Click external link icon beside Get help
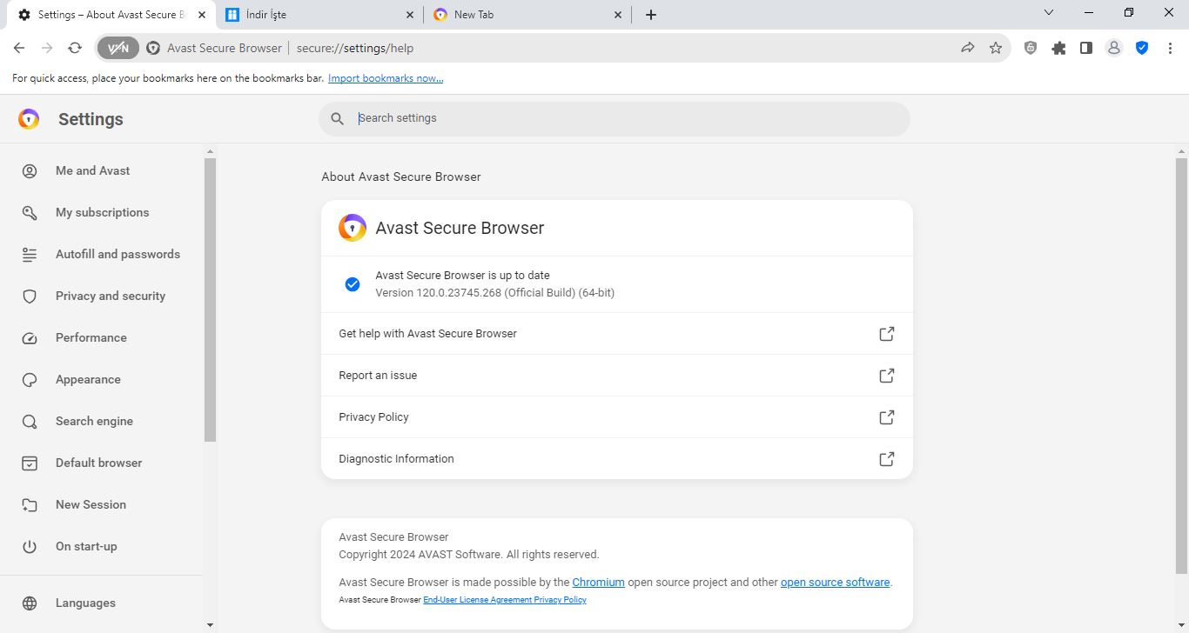 [886, 334]
